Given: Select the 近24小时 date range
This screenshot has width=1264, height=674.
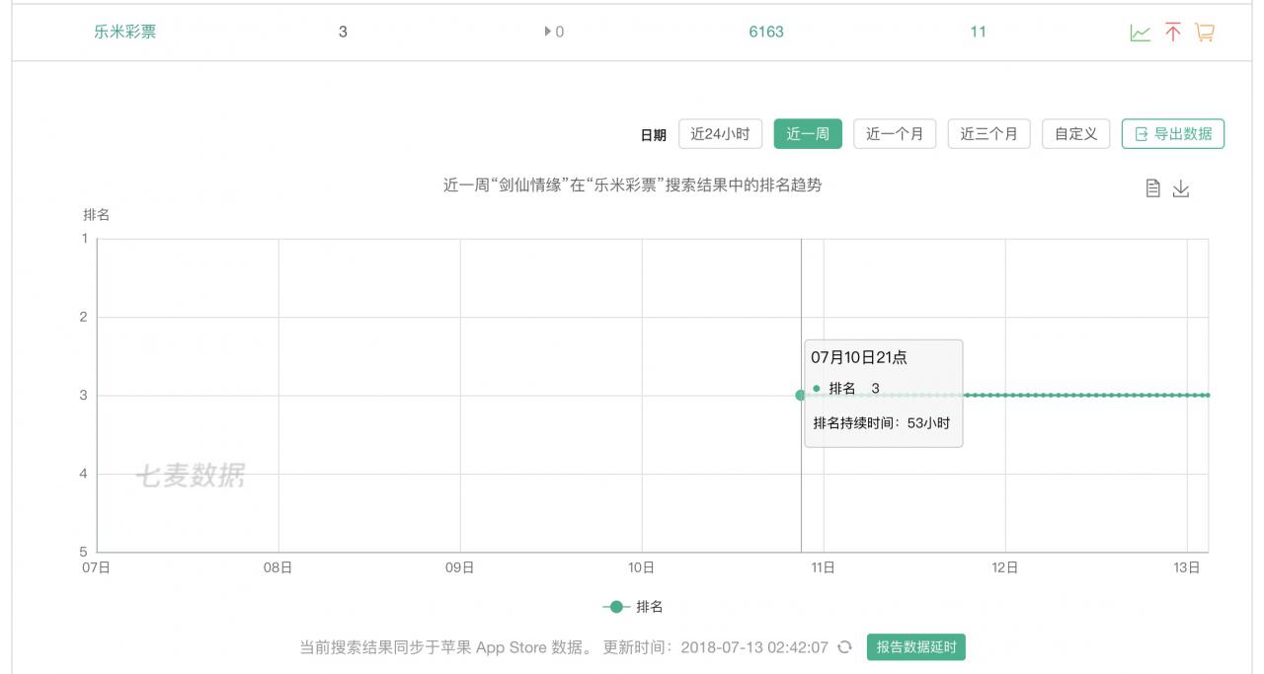Looking at the screenshot, I should [x=720, y=134].
